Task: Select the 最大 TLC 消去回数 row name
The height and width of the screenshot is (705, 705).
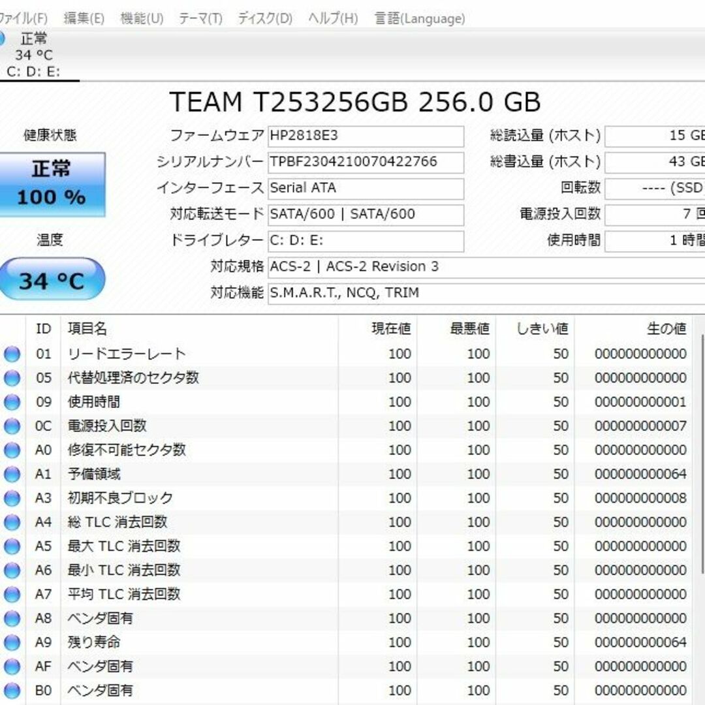Action: 124,546
